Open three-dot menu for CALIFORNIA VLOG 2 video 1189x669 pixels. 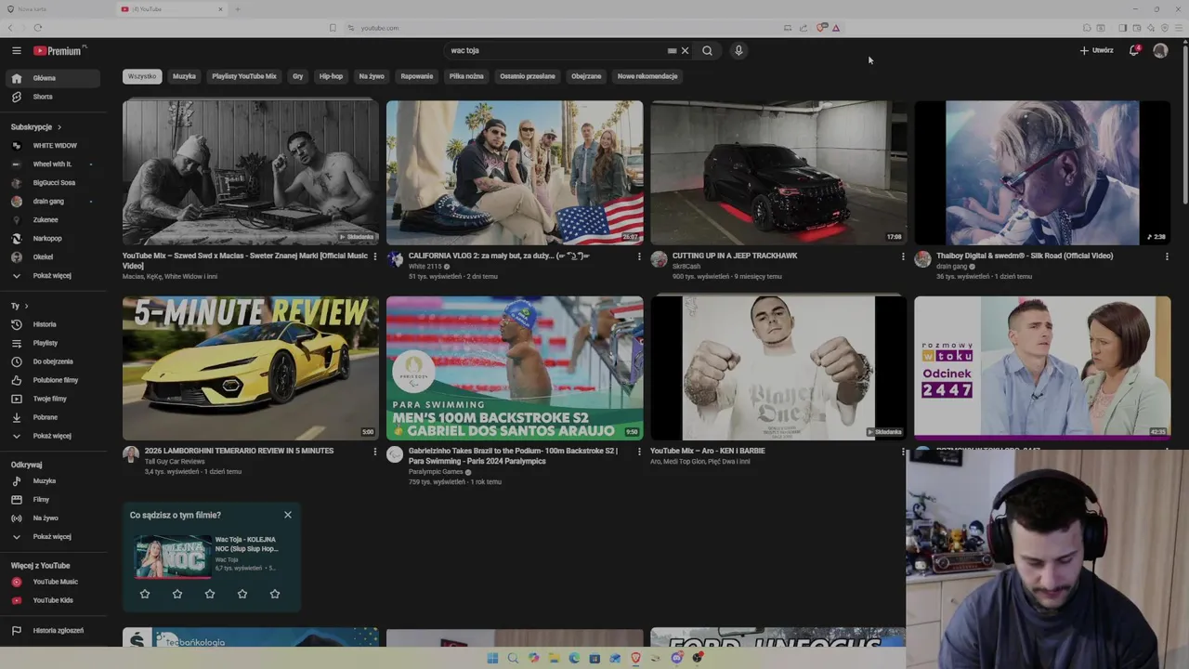[639, 256]
